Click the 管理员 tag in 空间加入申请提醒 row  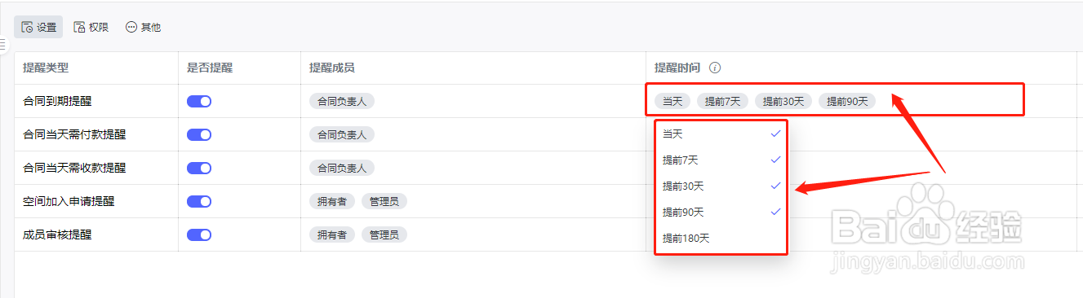[x=384, y=201]
